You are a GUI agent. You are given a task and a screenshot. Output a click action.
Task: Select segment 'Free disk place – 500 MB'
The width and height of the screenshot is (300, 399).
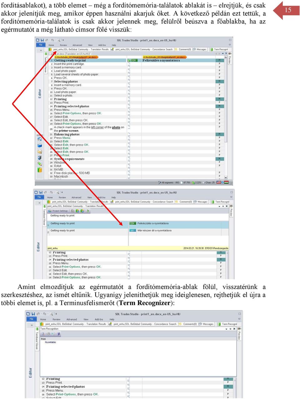pos(72,173)
